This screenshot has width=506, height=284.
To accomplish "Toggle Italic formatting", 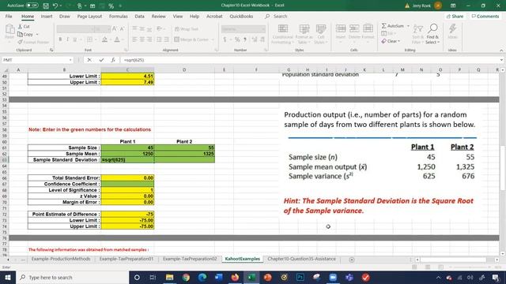I will pyautogui.click(x=67, y=39).
